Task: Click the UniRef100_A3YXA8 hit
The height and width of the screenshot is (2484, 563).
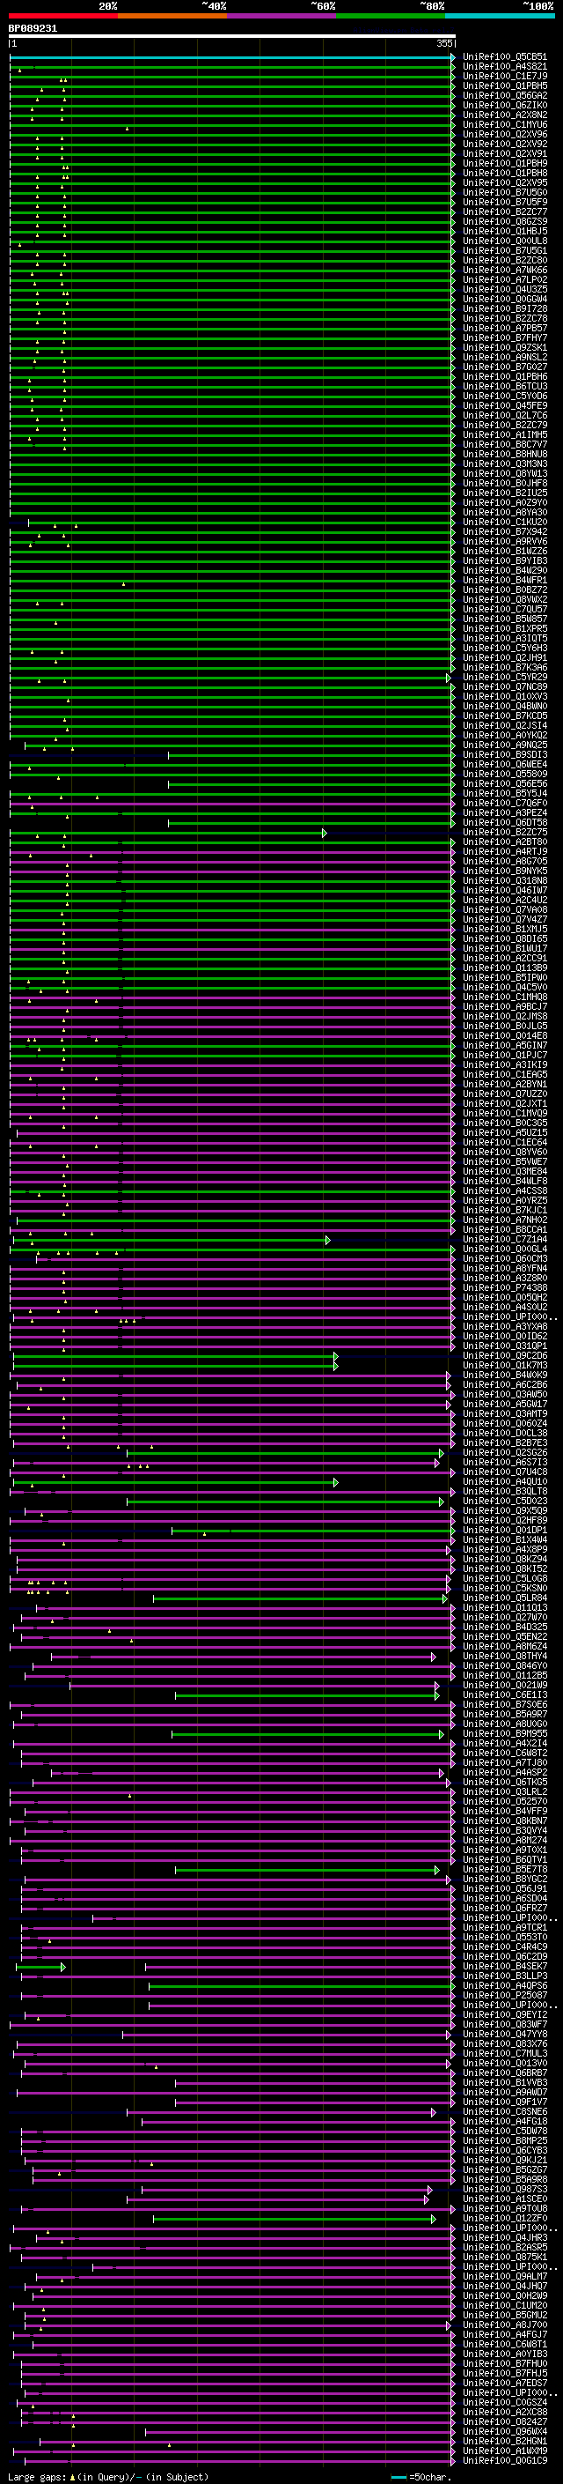Action: tap(504, 1327)
